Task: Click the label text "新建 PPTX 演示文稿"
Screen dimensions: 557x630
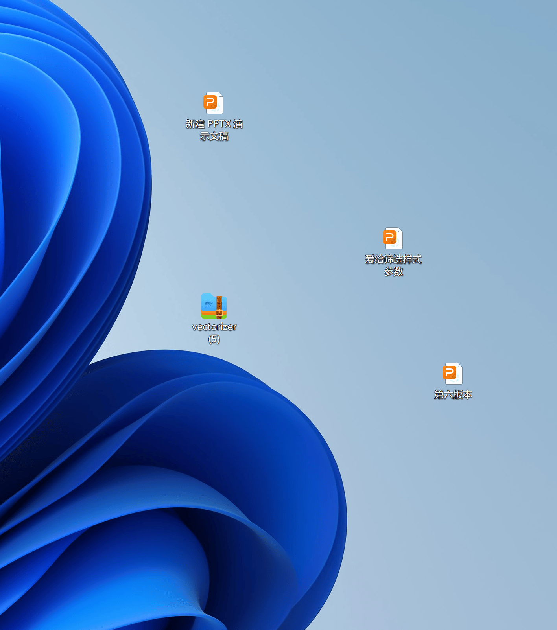Action: click(214, 130)
